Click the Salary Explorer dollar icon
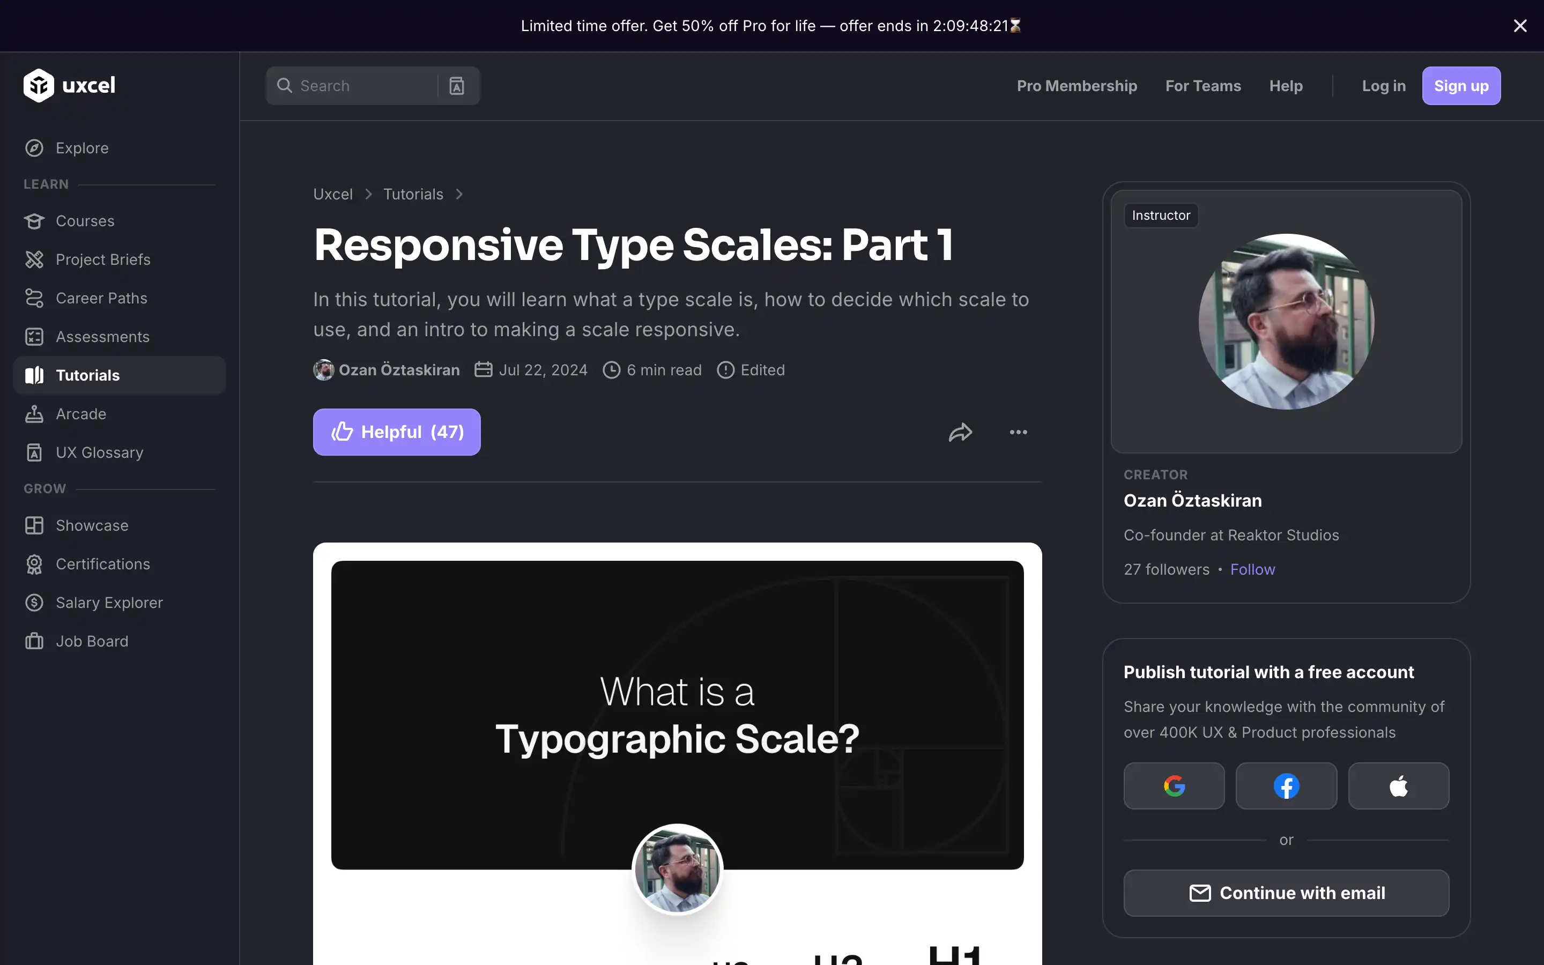This screenshot has width=1544, height=965. point(34,603)
